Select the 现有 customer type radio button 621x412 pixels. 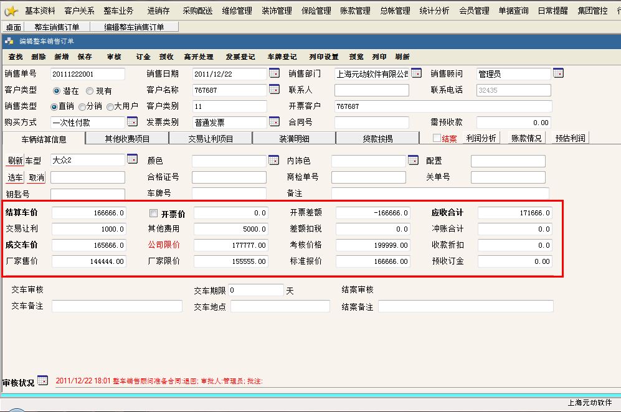point(90,91)
